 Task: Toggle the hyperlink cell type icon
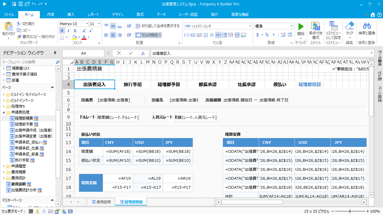[218, 35]
